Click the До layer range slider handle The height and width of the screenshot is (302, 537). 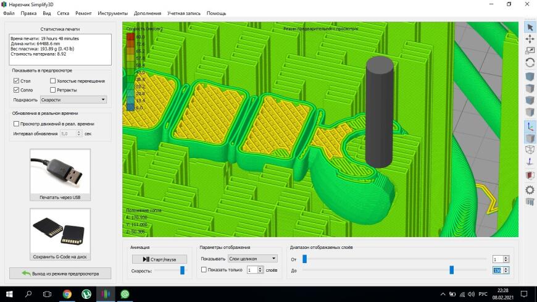(x=451, y=270)
